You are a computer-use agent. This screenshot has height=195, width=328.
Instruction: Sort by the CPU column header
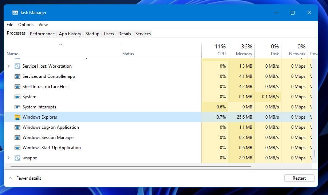pyautogui.click(x=215, y=50)
